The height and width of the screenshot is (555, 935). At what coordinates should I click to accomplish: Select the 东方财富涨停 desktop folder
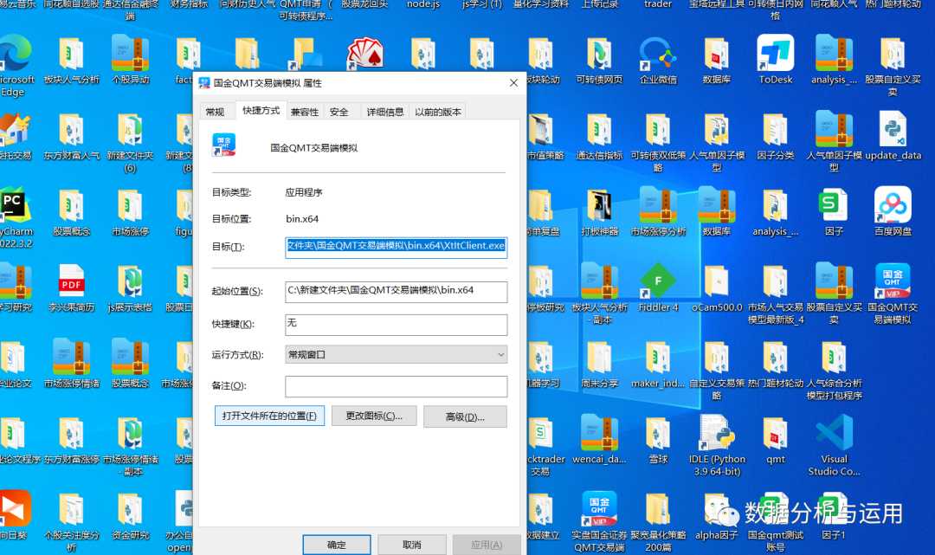click(72, 441)
